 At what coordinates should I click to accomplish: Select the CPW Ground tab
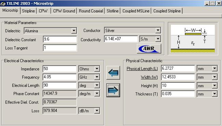64,11
